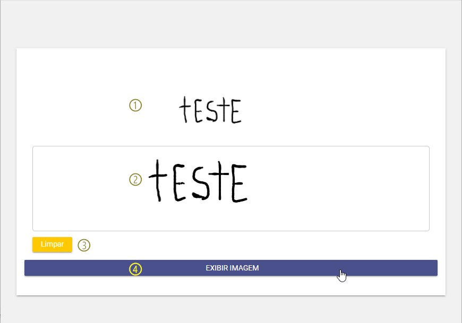Click the circled number 3 marker

pyautogui.click(x=84, y=245)
